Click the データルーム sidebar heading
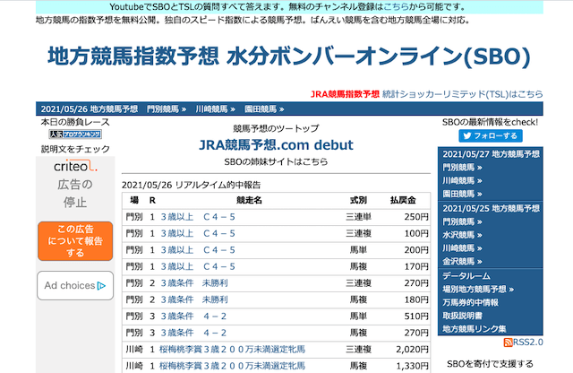Screen dimensions: 573x373 [466, 275]
